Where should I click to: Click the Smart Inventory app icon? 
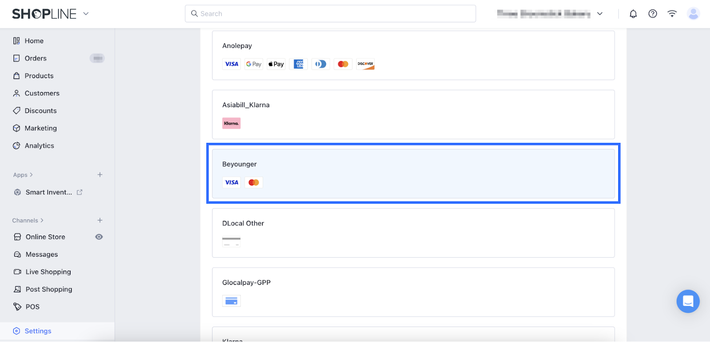[17, 192]
